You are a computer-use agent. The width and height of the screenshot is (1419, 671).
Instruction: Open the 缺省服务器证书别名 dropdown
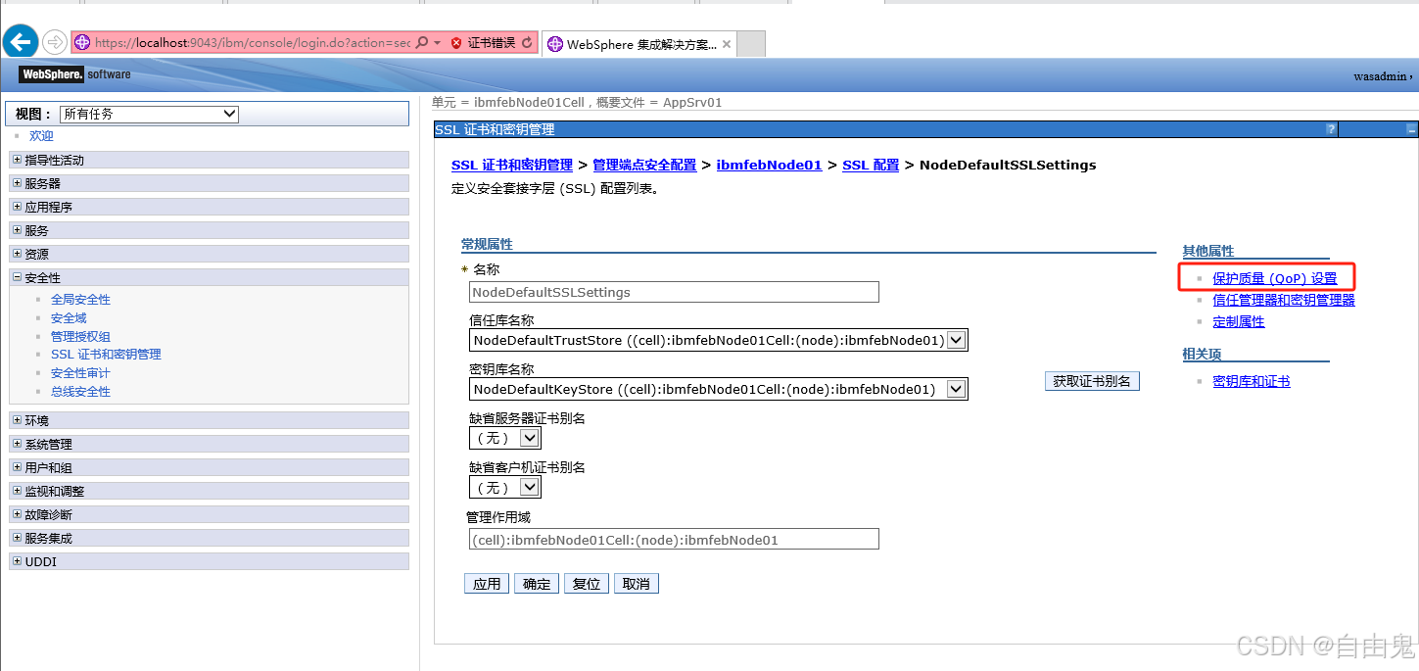coord(505,438)
